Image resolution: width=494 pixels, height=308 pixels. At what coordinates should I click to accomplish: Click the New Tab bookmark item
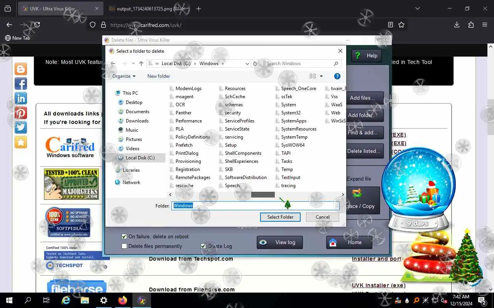pos(17,38)
